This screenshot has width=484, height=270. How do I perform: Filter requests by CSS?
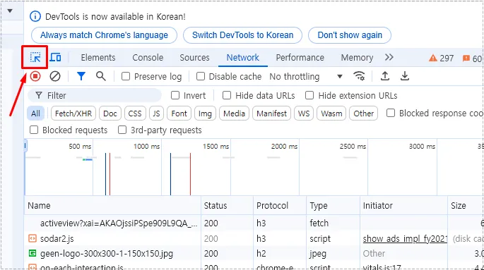pyautogui.click(x=135, y=113)
